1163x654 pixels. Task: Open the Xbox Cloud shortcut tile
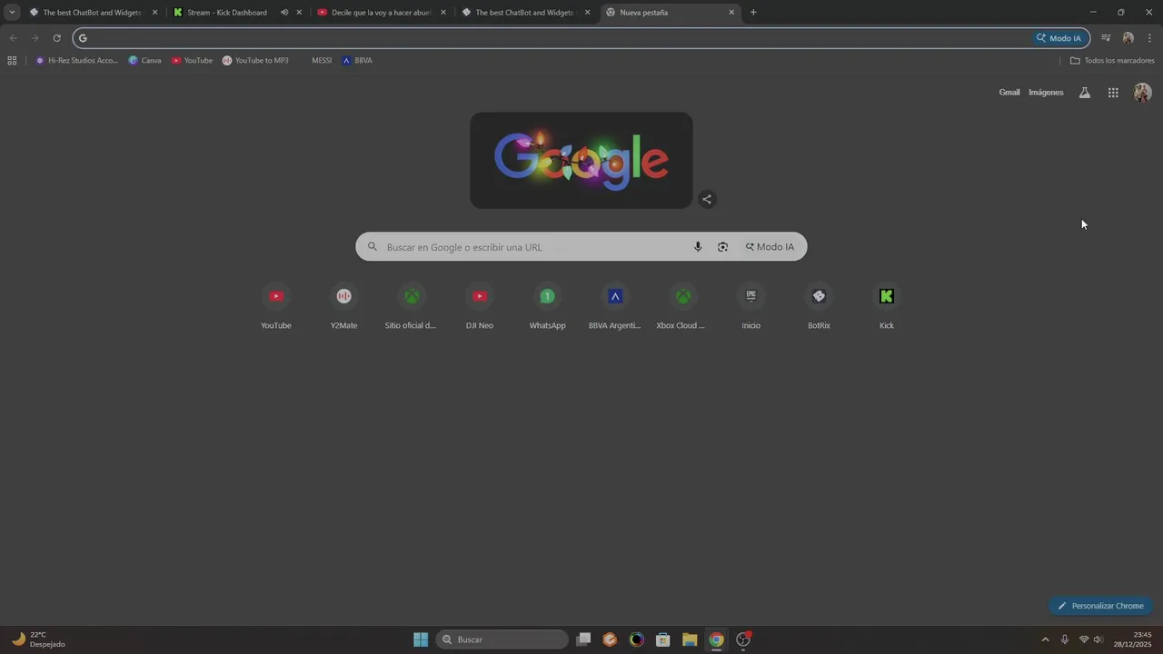682,307
